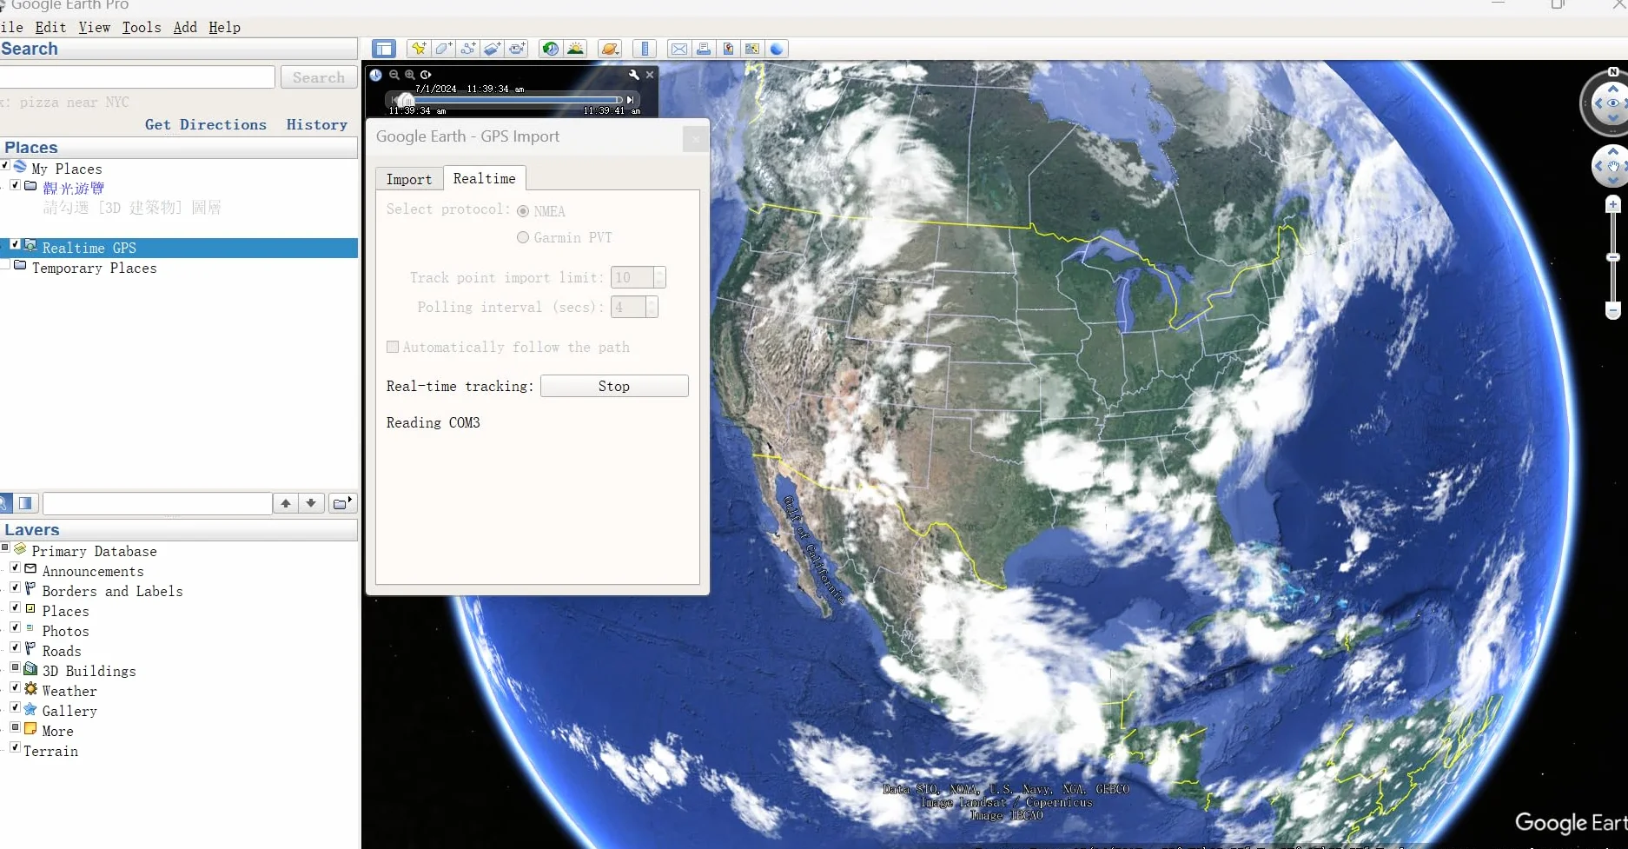Toggle the Realtime GPS checkbox
Screen dimensions: 1628x849
tap(15, 245)
